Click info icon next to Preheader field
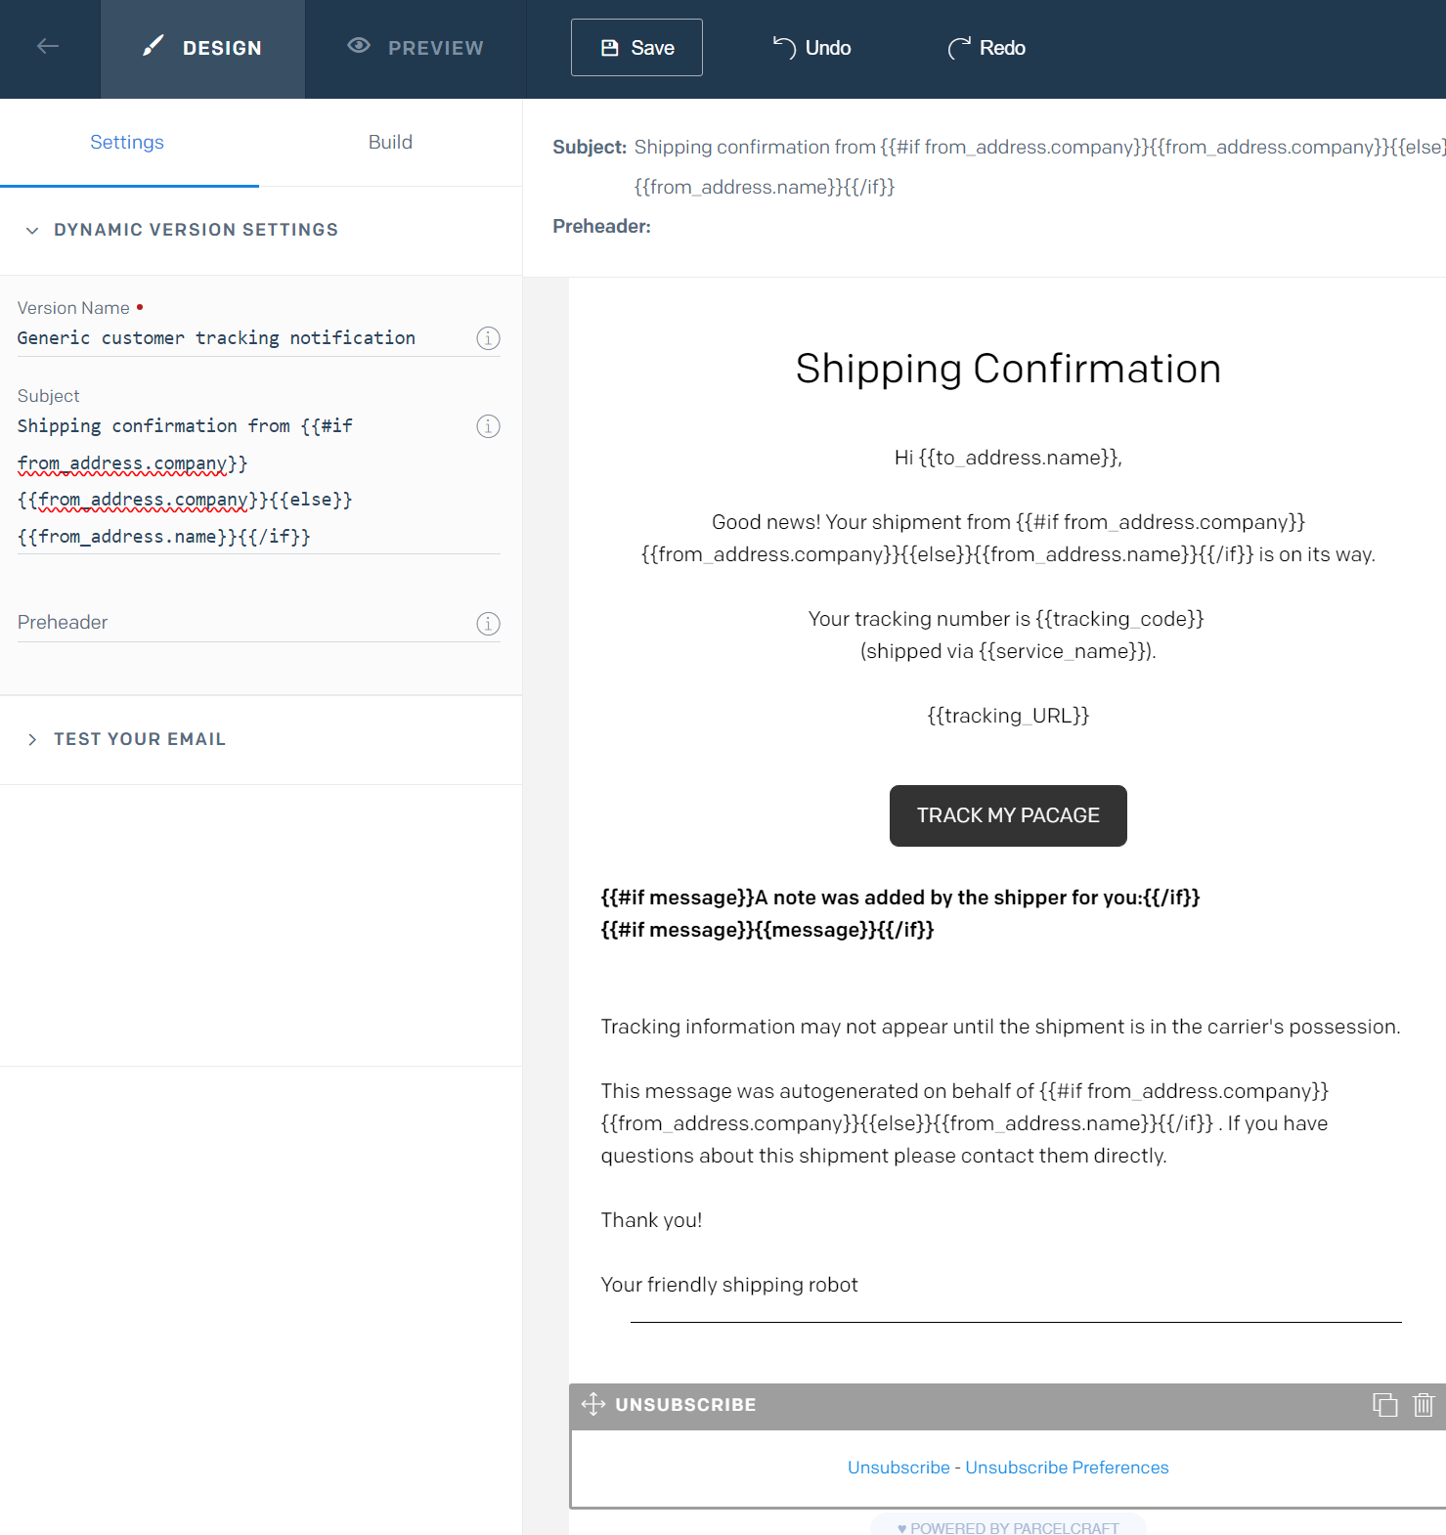 [x=488, y=624]
